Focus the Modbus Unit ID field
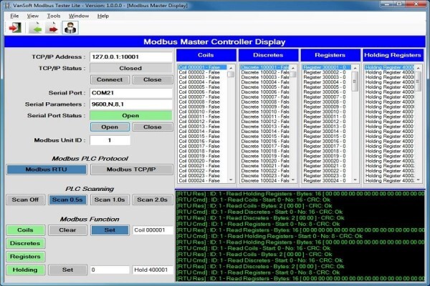This screenshot has height=286, width=430. coord(110,140)
